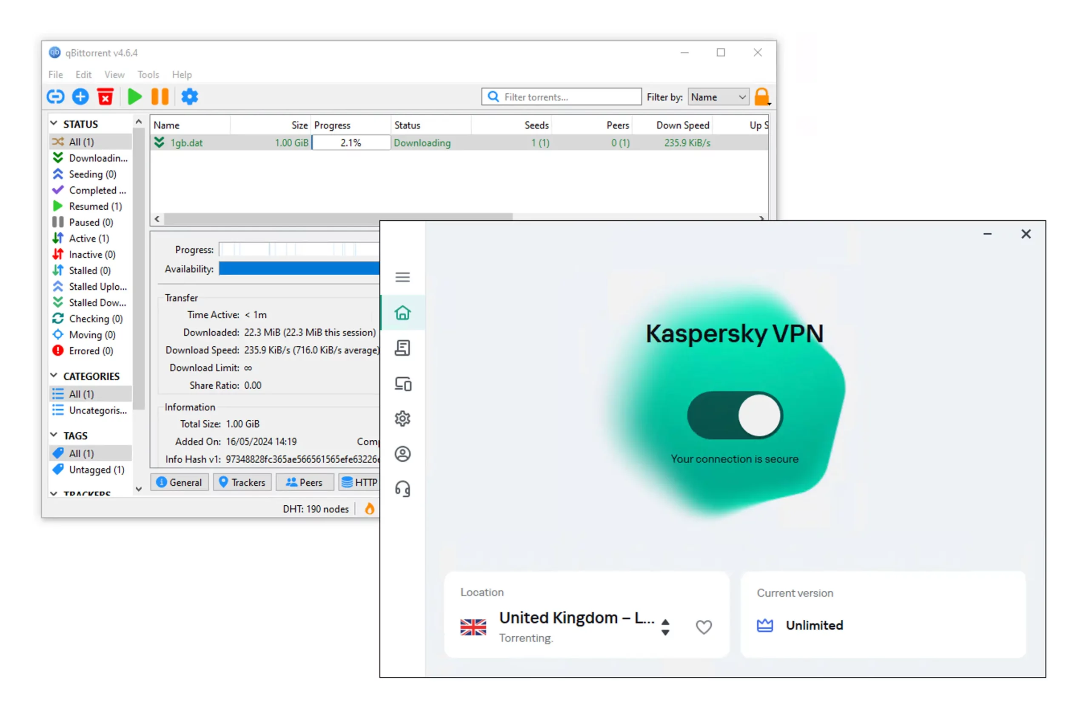Change VPN location from United Kingdom
1089x715 pixels.
pyautogui.click(x=666, y=627)
